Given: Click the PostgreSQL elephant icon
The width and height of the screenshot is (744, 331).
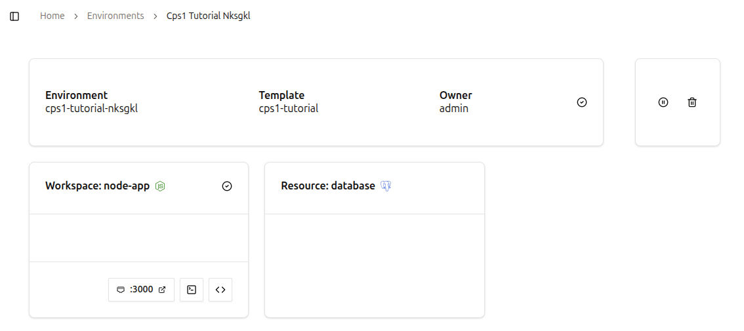Looking at the screenshot, I should pos(386,186).
